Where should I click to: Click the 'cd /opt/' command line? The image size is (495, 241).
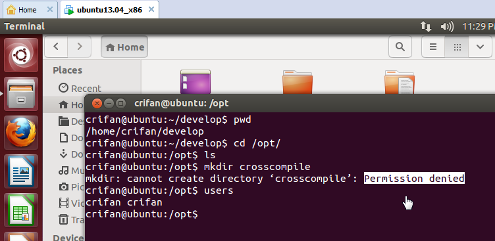point(257,143)
